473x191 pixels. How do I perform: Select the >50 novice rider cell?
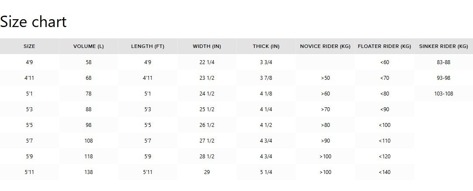coord(325,78)
